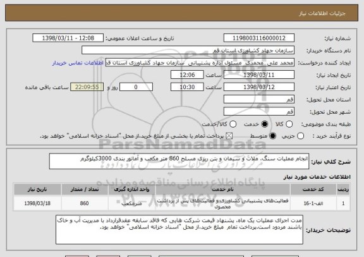Screen dimensions: 364x257
Task: Click the service name cell in row 1
Action: 222,203
